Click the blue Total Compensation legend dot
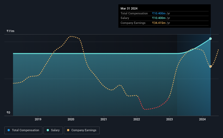 [x=9, y=130]
